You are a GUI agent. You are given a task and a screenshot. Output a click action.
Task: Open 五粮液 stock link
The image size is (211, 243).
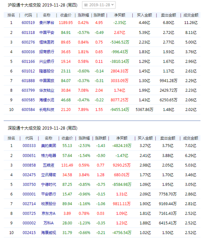(48, 165)
